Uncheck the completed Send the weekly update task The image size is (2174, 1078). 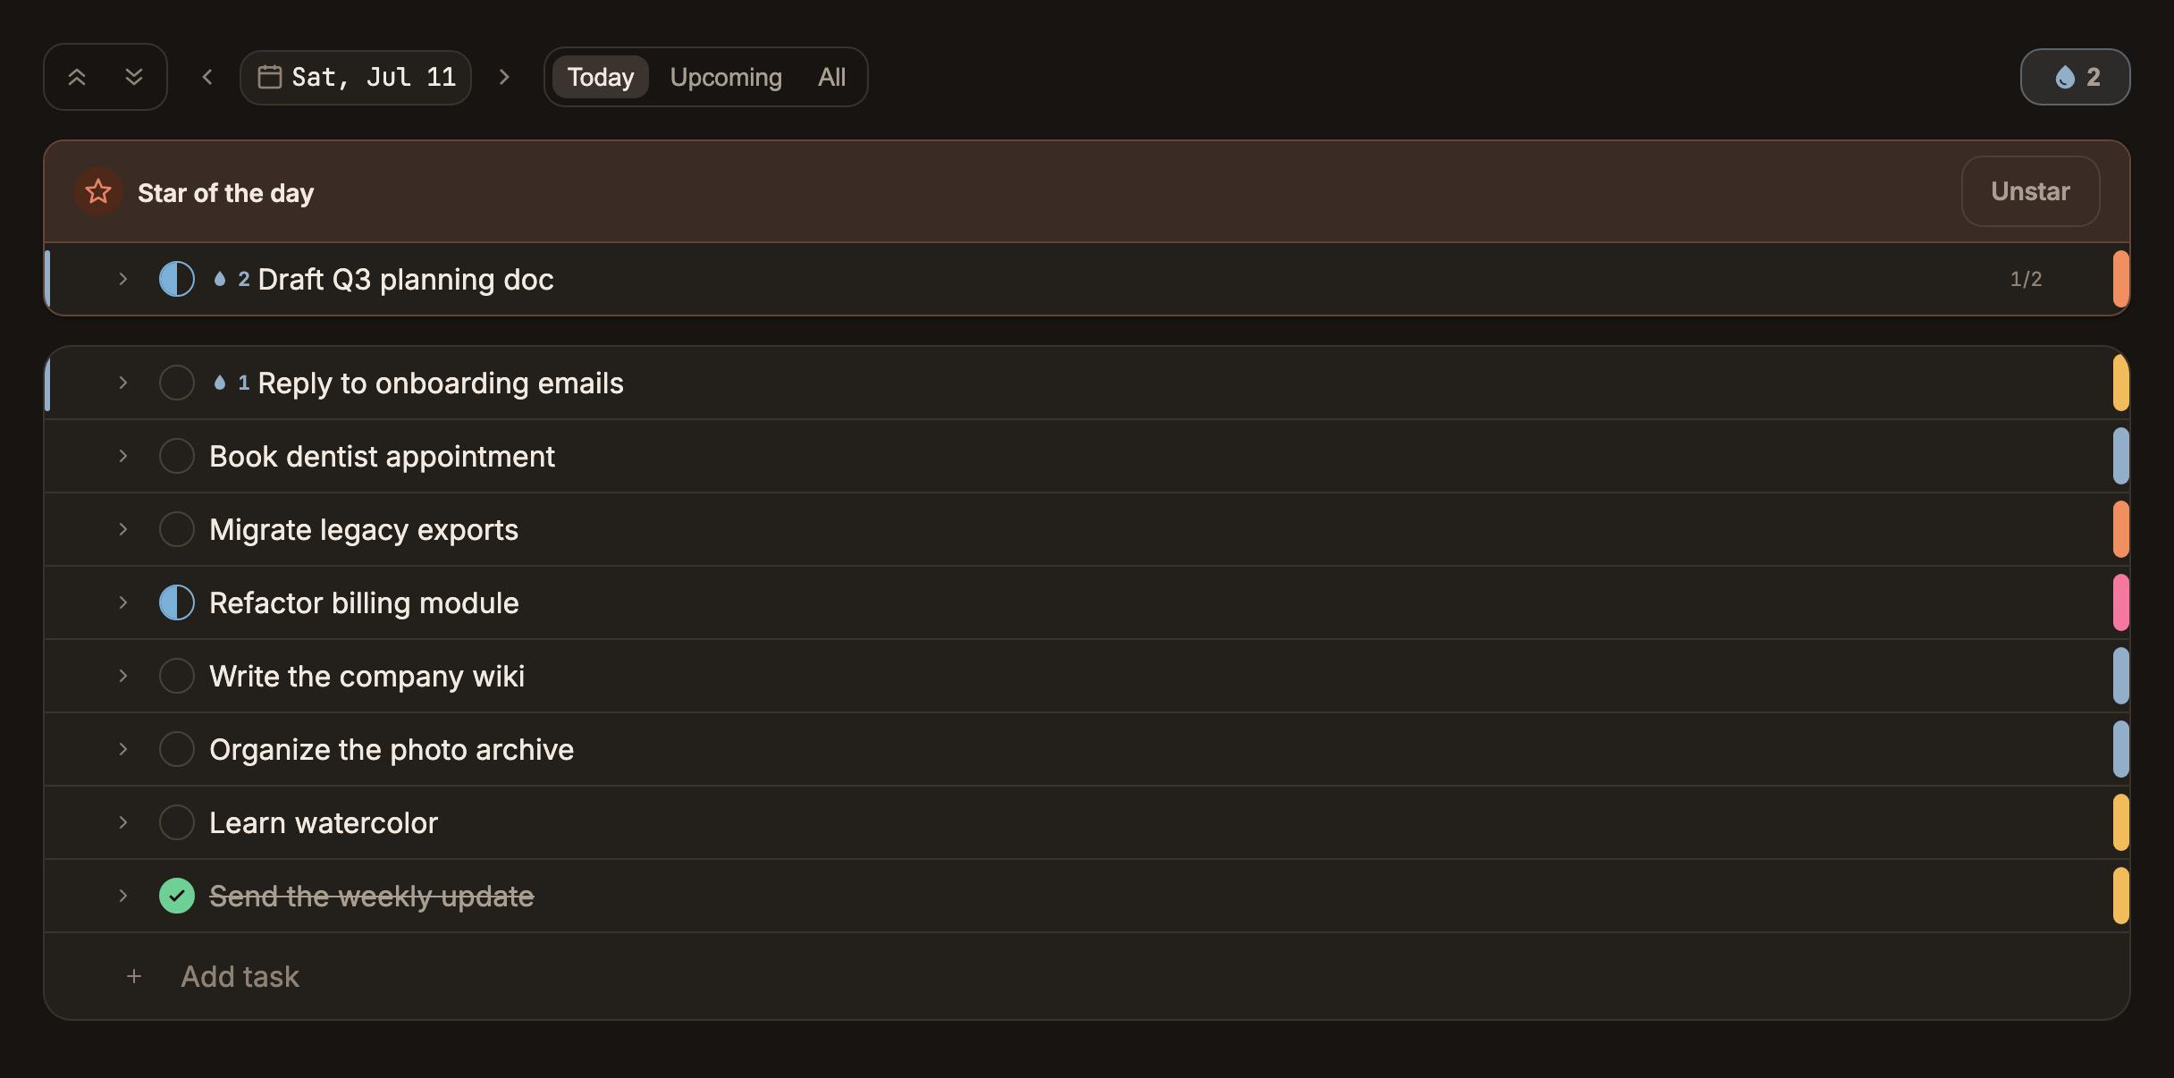coord(177,896)
